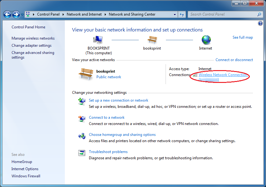
Task: Click the large bench icon under active networks
Action: [86, 74]
